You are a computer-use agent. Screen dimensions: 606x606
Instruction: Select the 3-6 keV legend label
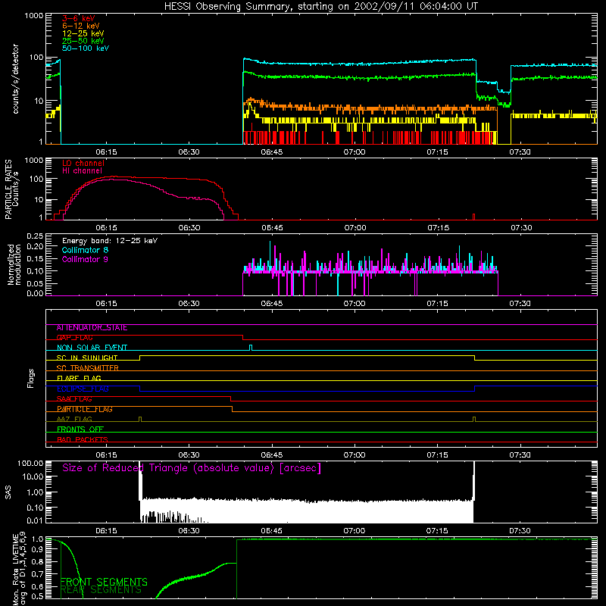78,18
